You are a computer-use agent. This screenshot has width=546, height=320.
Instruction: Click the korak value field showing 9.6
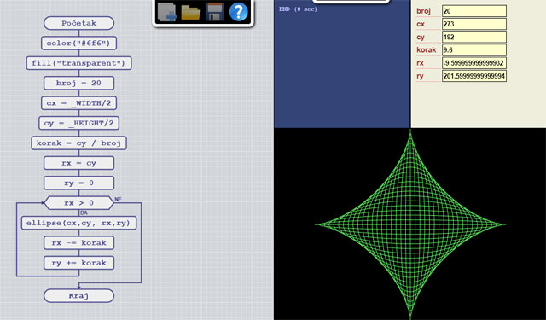click(474, 49)
